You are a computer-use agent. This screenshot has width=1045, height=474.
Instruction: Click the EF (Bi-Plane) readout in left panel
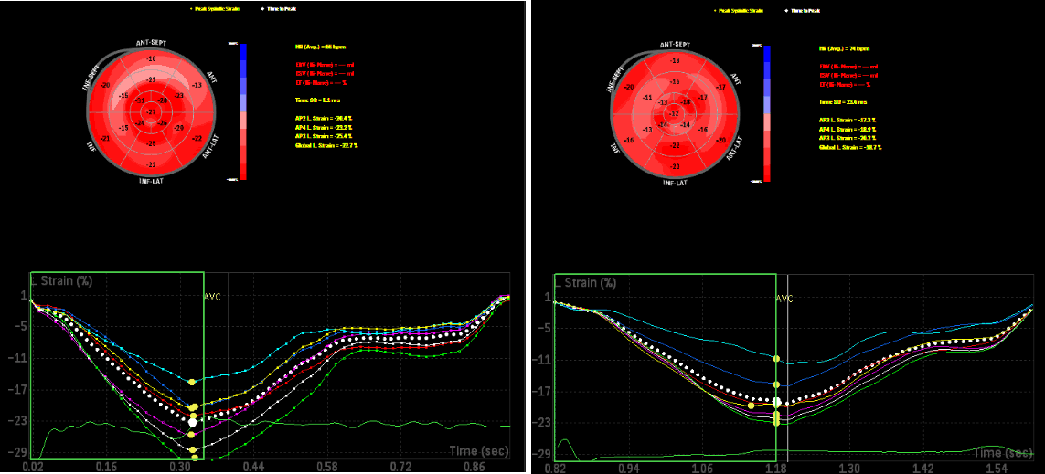click(x=321, y=84)
